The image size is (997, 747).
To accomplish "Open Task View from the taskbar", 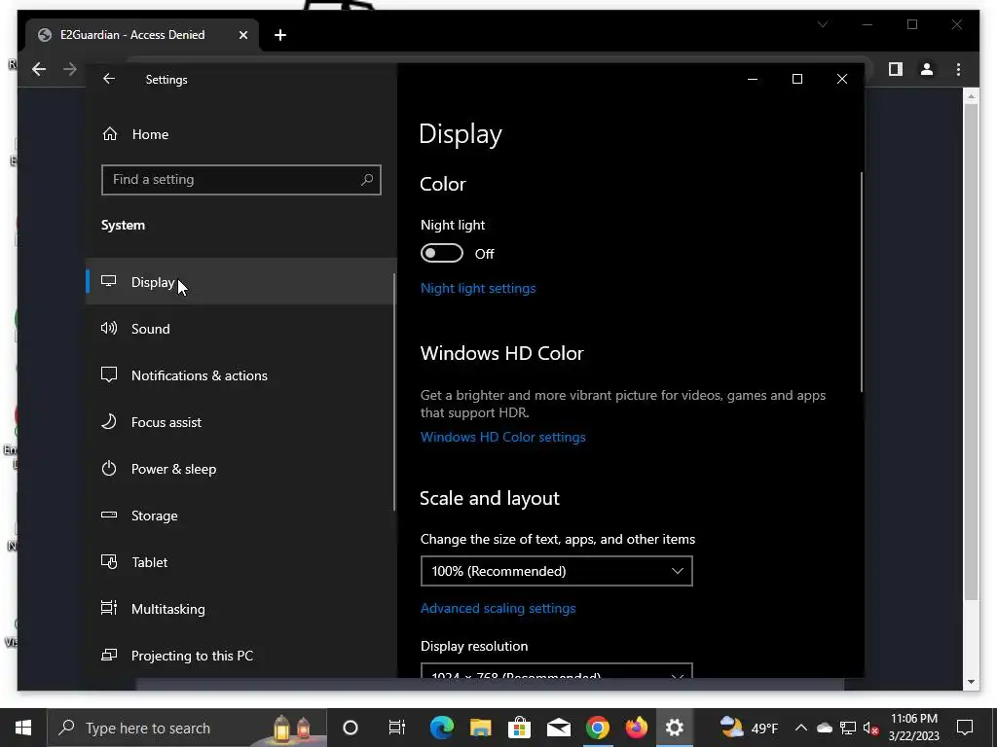I will 397,728.
